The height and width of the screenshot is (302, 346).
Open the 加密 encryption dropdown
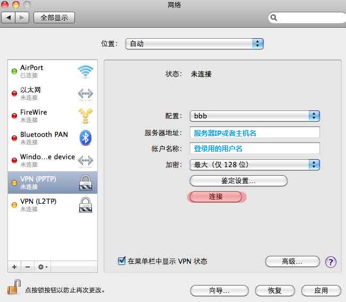255,165
